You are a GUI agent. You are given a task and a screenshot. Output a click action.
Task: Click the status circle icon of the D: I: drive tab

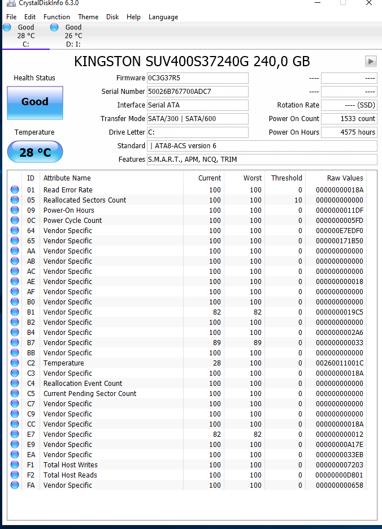pos(54,27)
